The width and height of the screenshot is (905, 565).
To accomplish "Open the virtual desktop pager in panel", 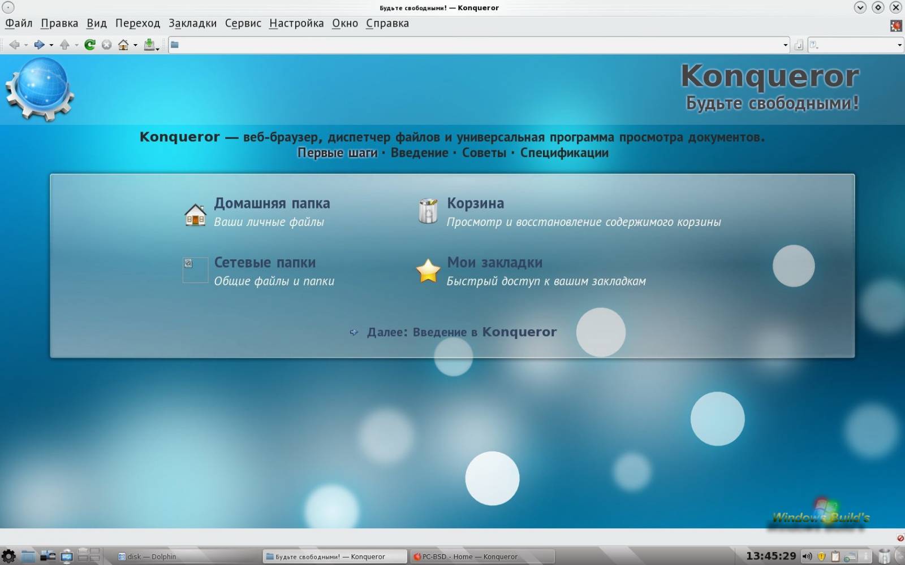I will click(x=89, y=555).
